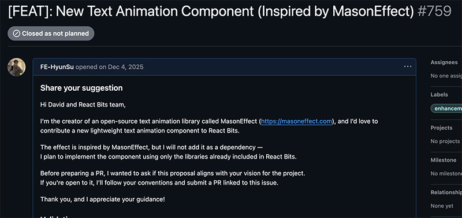Open the https://masoneffect.com hyperlink
The width and height of the screenshot is (462, 218).
coord(297,121)
